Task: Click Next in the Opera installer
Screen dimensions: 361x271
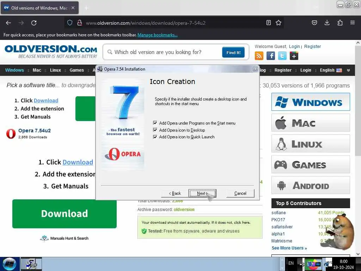Action: coord(202,193)
